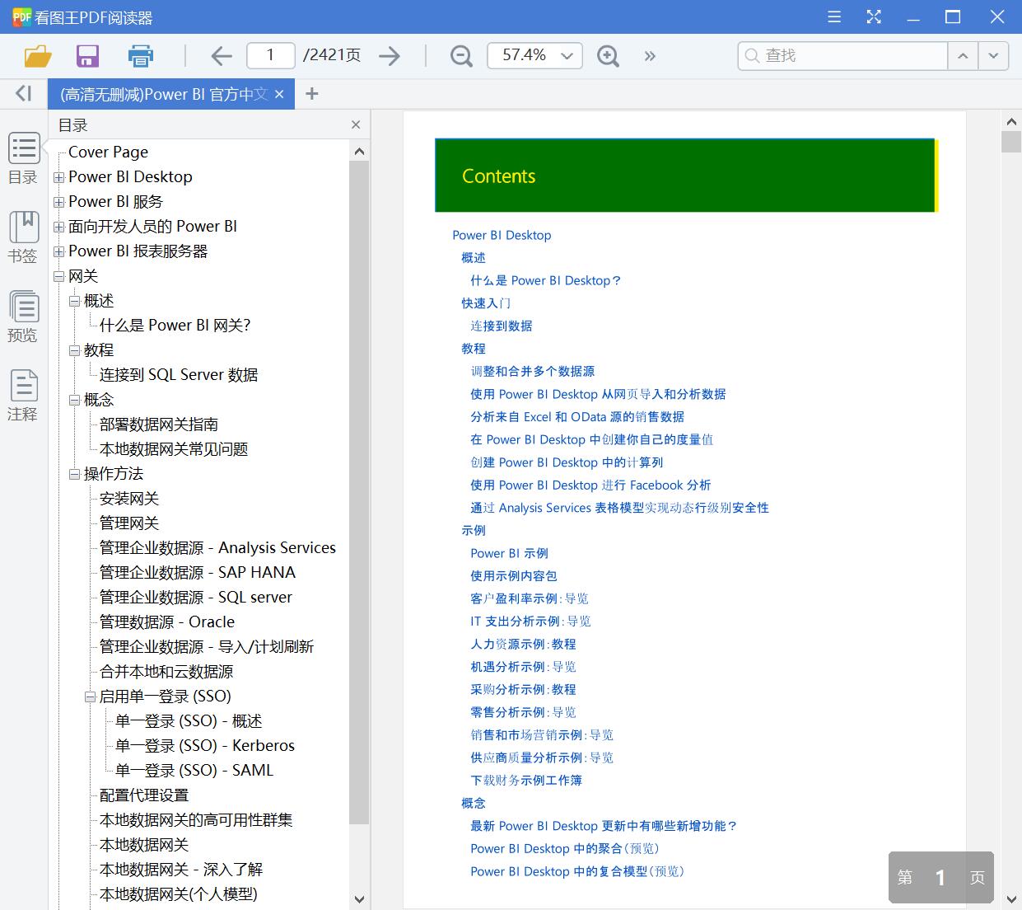
Task: Follow 连接到数据 contents link
Action: [x=501, y=326]
